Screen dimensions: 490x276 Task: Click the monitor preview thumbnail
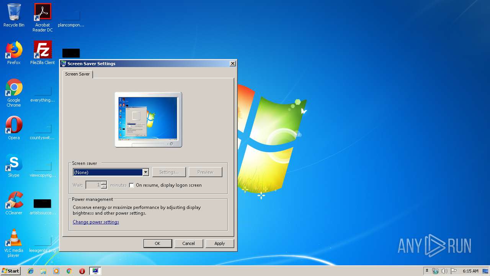pos(149,120)
